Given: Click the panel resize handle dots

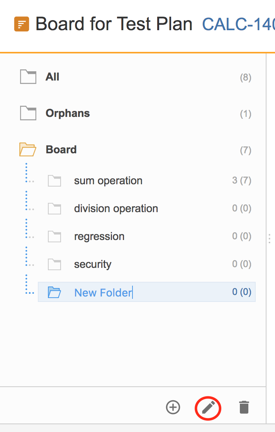Looking at the screenshot, I should pos(270,238).
